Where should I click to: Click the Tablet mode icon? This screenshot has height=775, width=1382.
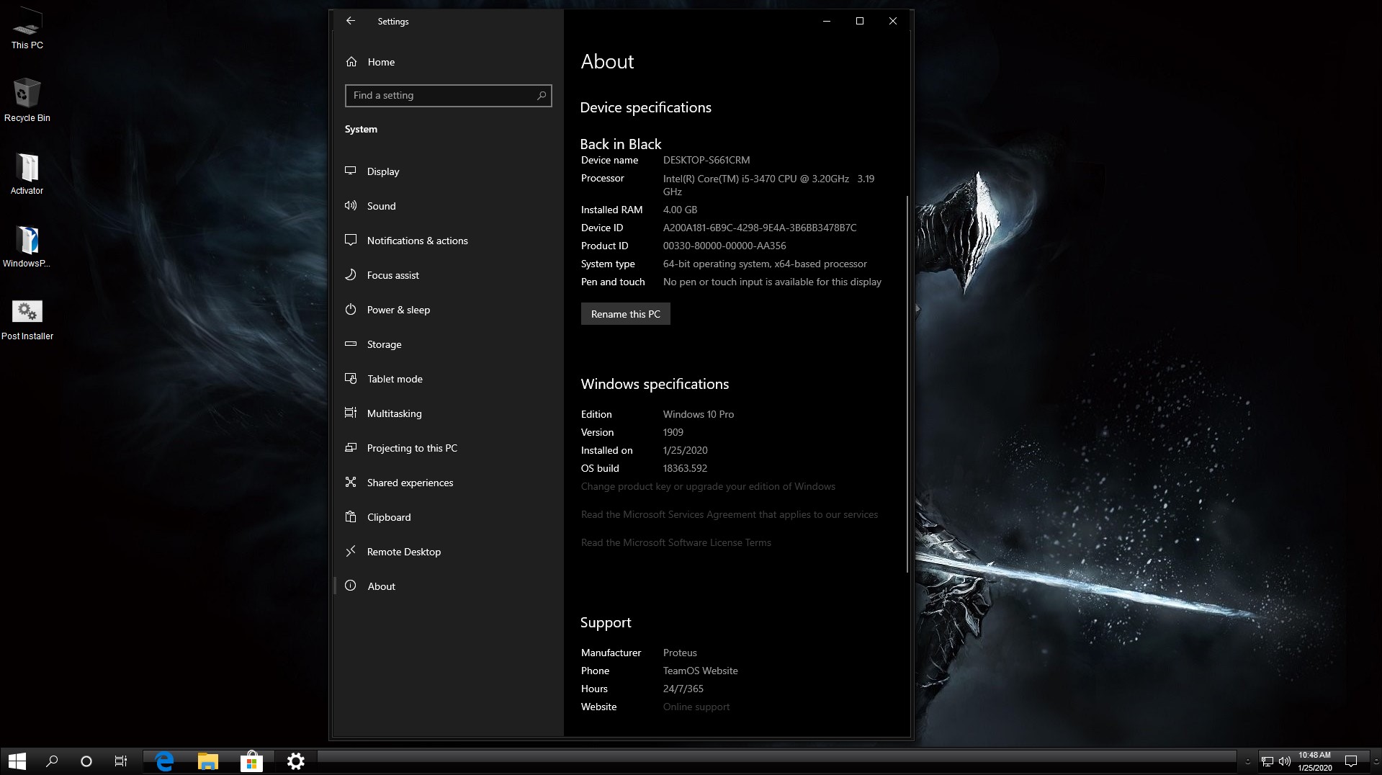351,378
